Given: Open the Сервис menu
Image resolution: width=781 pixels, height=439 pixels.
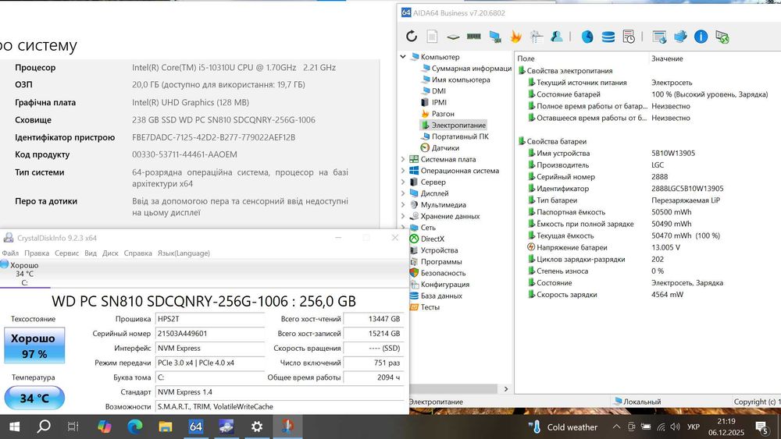Looking at the screenshot, I should [x=66, y=253].
